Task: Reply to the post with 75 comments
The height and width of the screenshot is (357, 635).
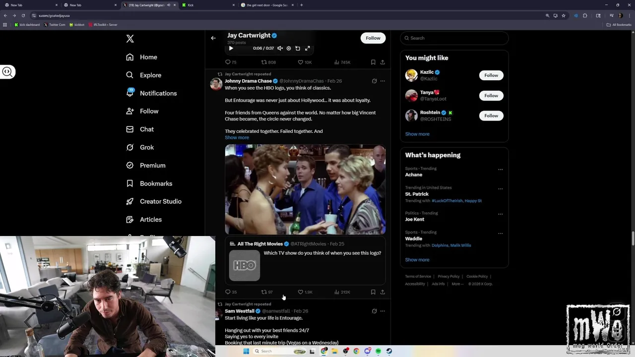Action: click(x=231, y=62)
